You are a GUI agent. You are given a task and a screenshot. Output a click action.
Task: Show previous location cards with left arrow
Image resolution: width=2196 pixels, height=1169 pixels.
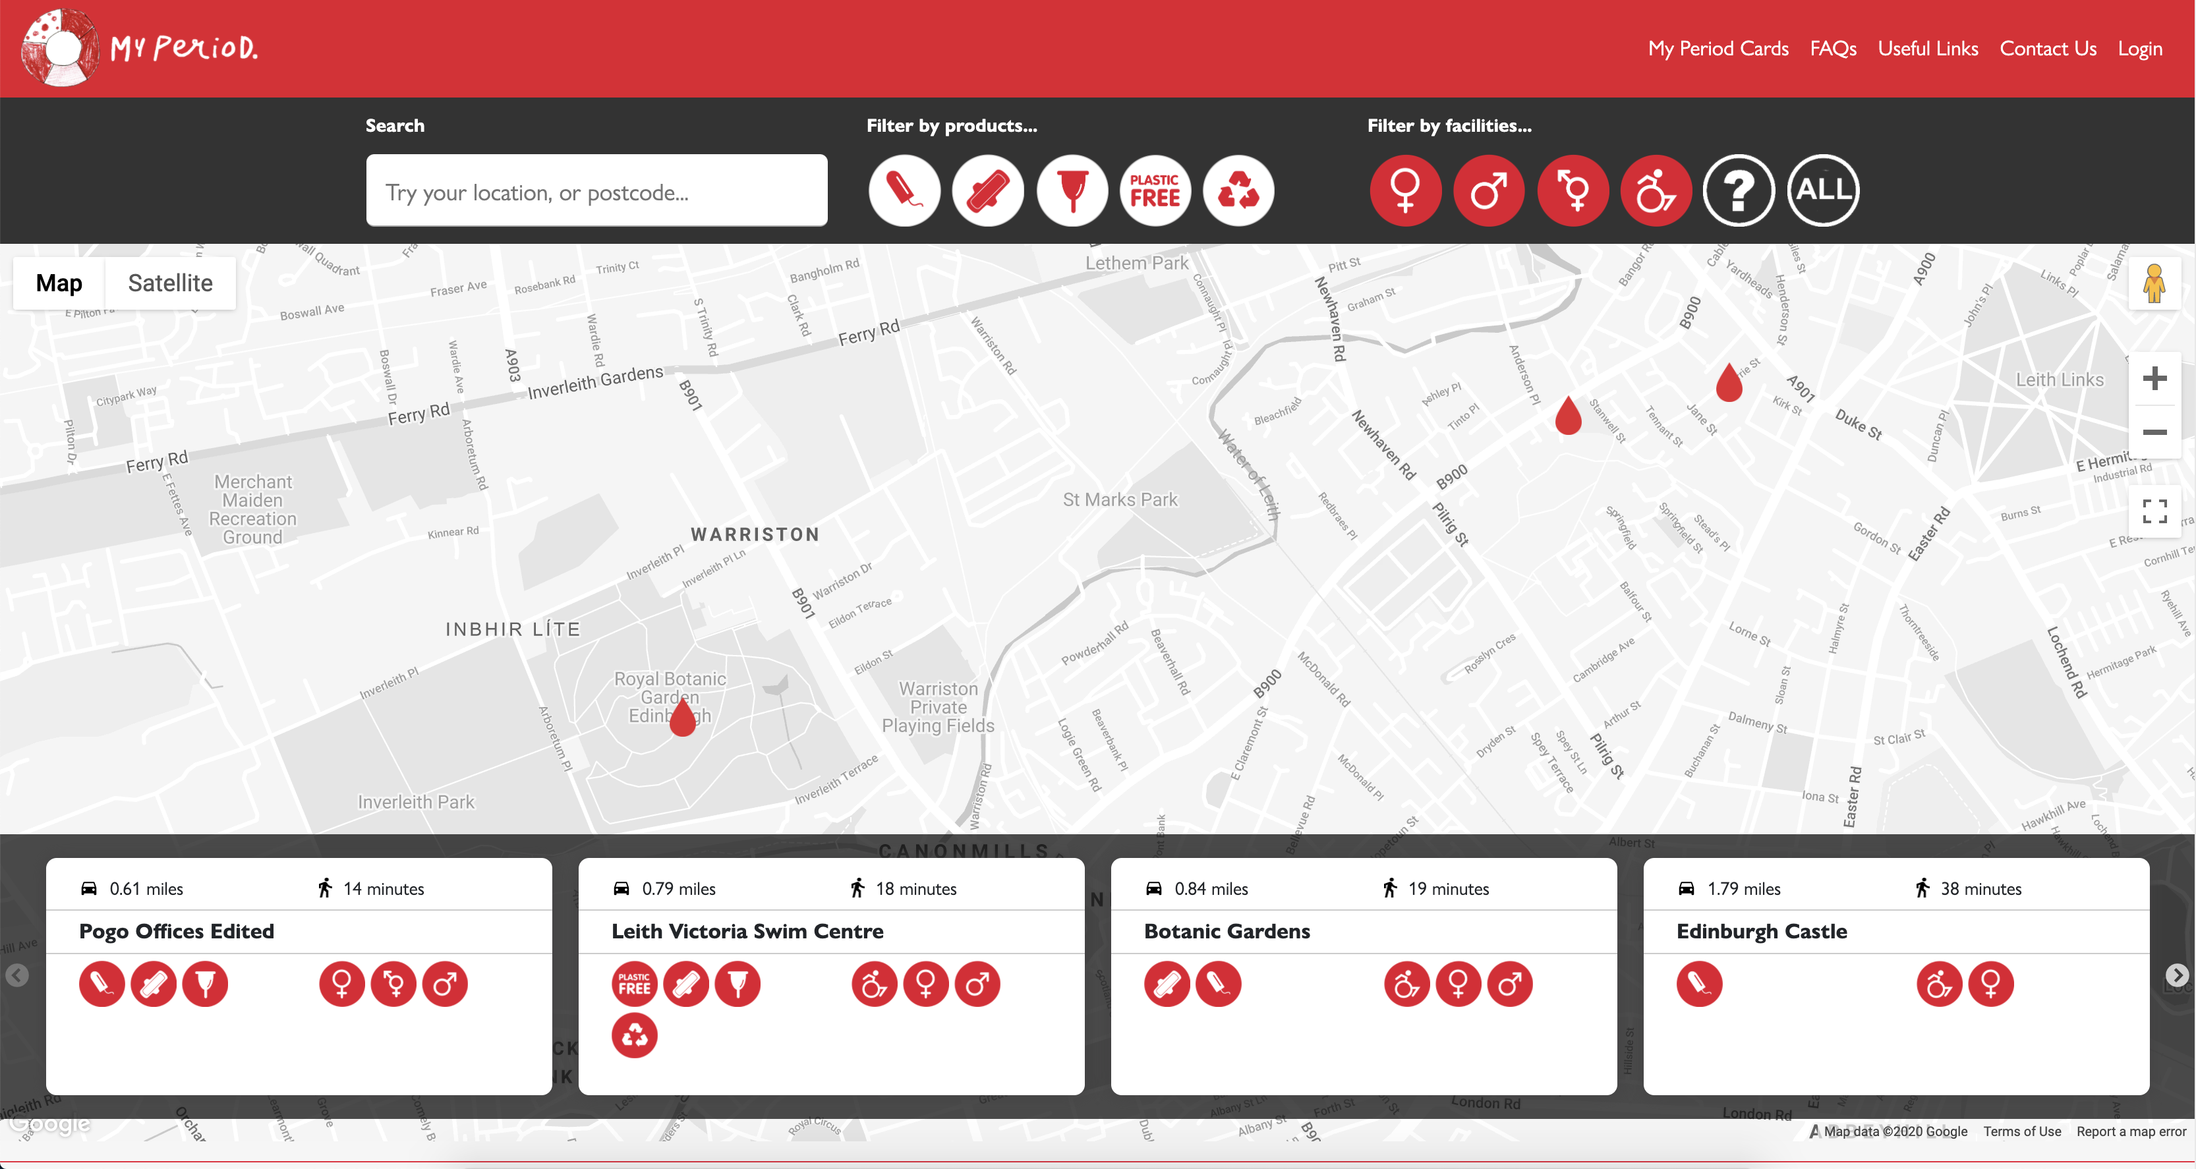17,975
